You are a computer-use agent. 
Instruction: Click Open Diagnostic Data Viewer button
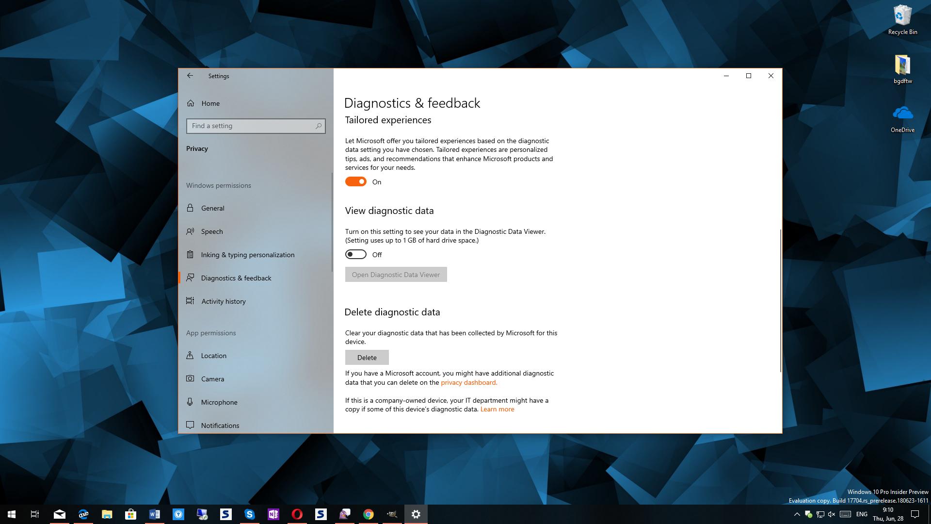[396, 275]
